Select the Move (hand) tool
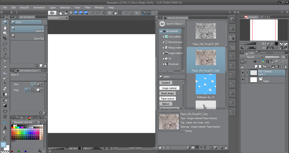The height and width of the screenshot is (153, 289). 5,28
